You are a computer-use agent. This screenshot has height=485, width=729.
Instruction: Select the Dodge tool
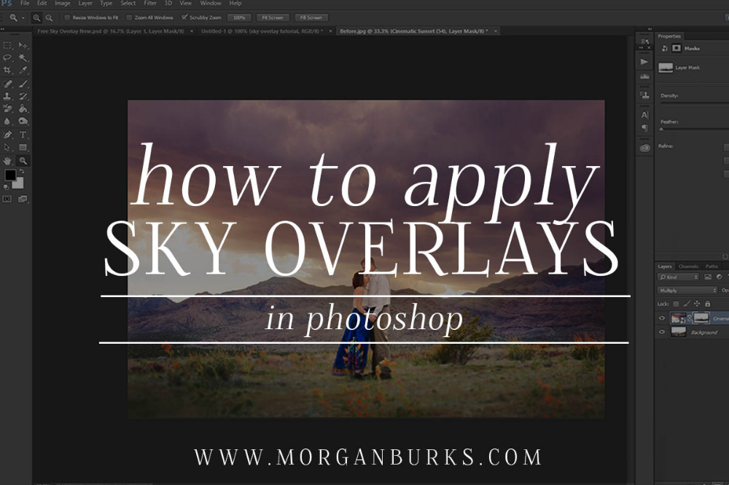point(23,121)
